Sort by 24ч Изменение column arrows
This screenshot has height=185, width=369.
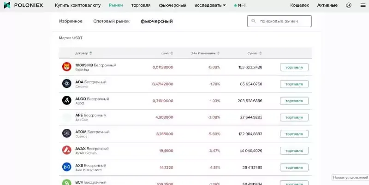pos(218,53)
